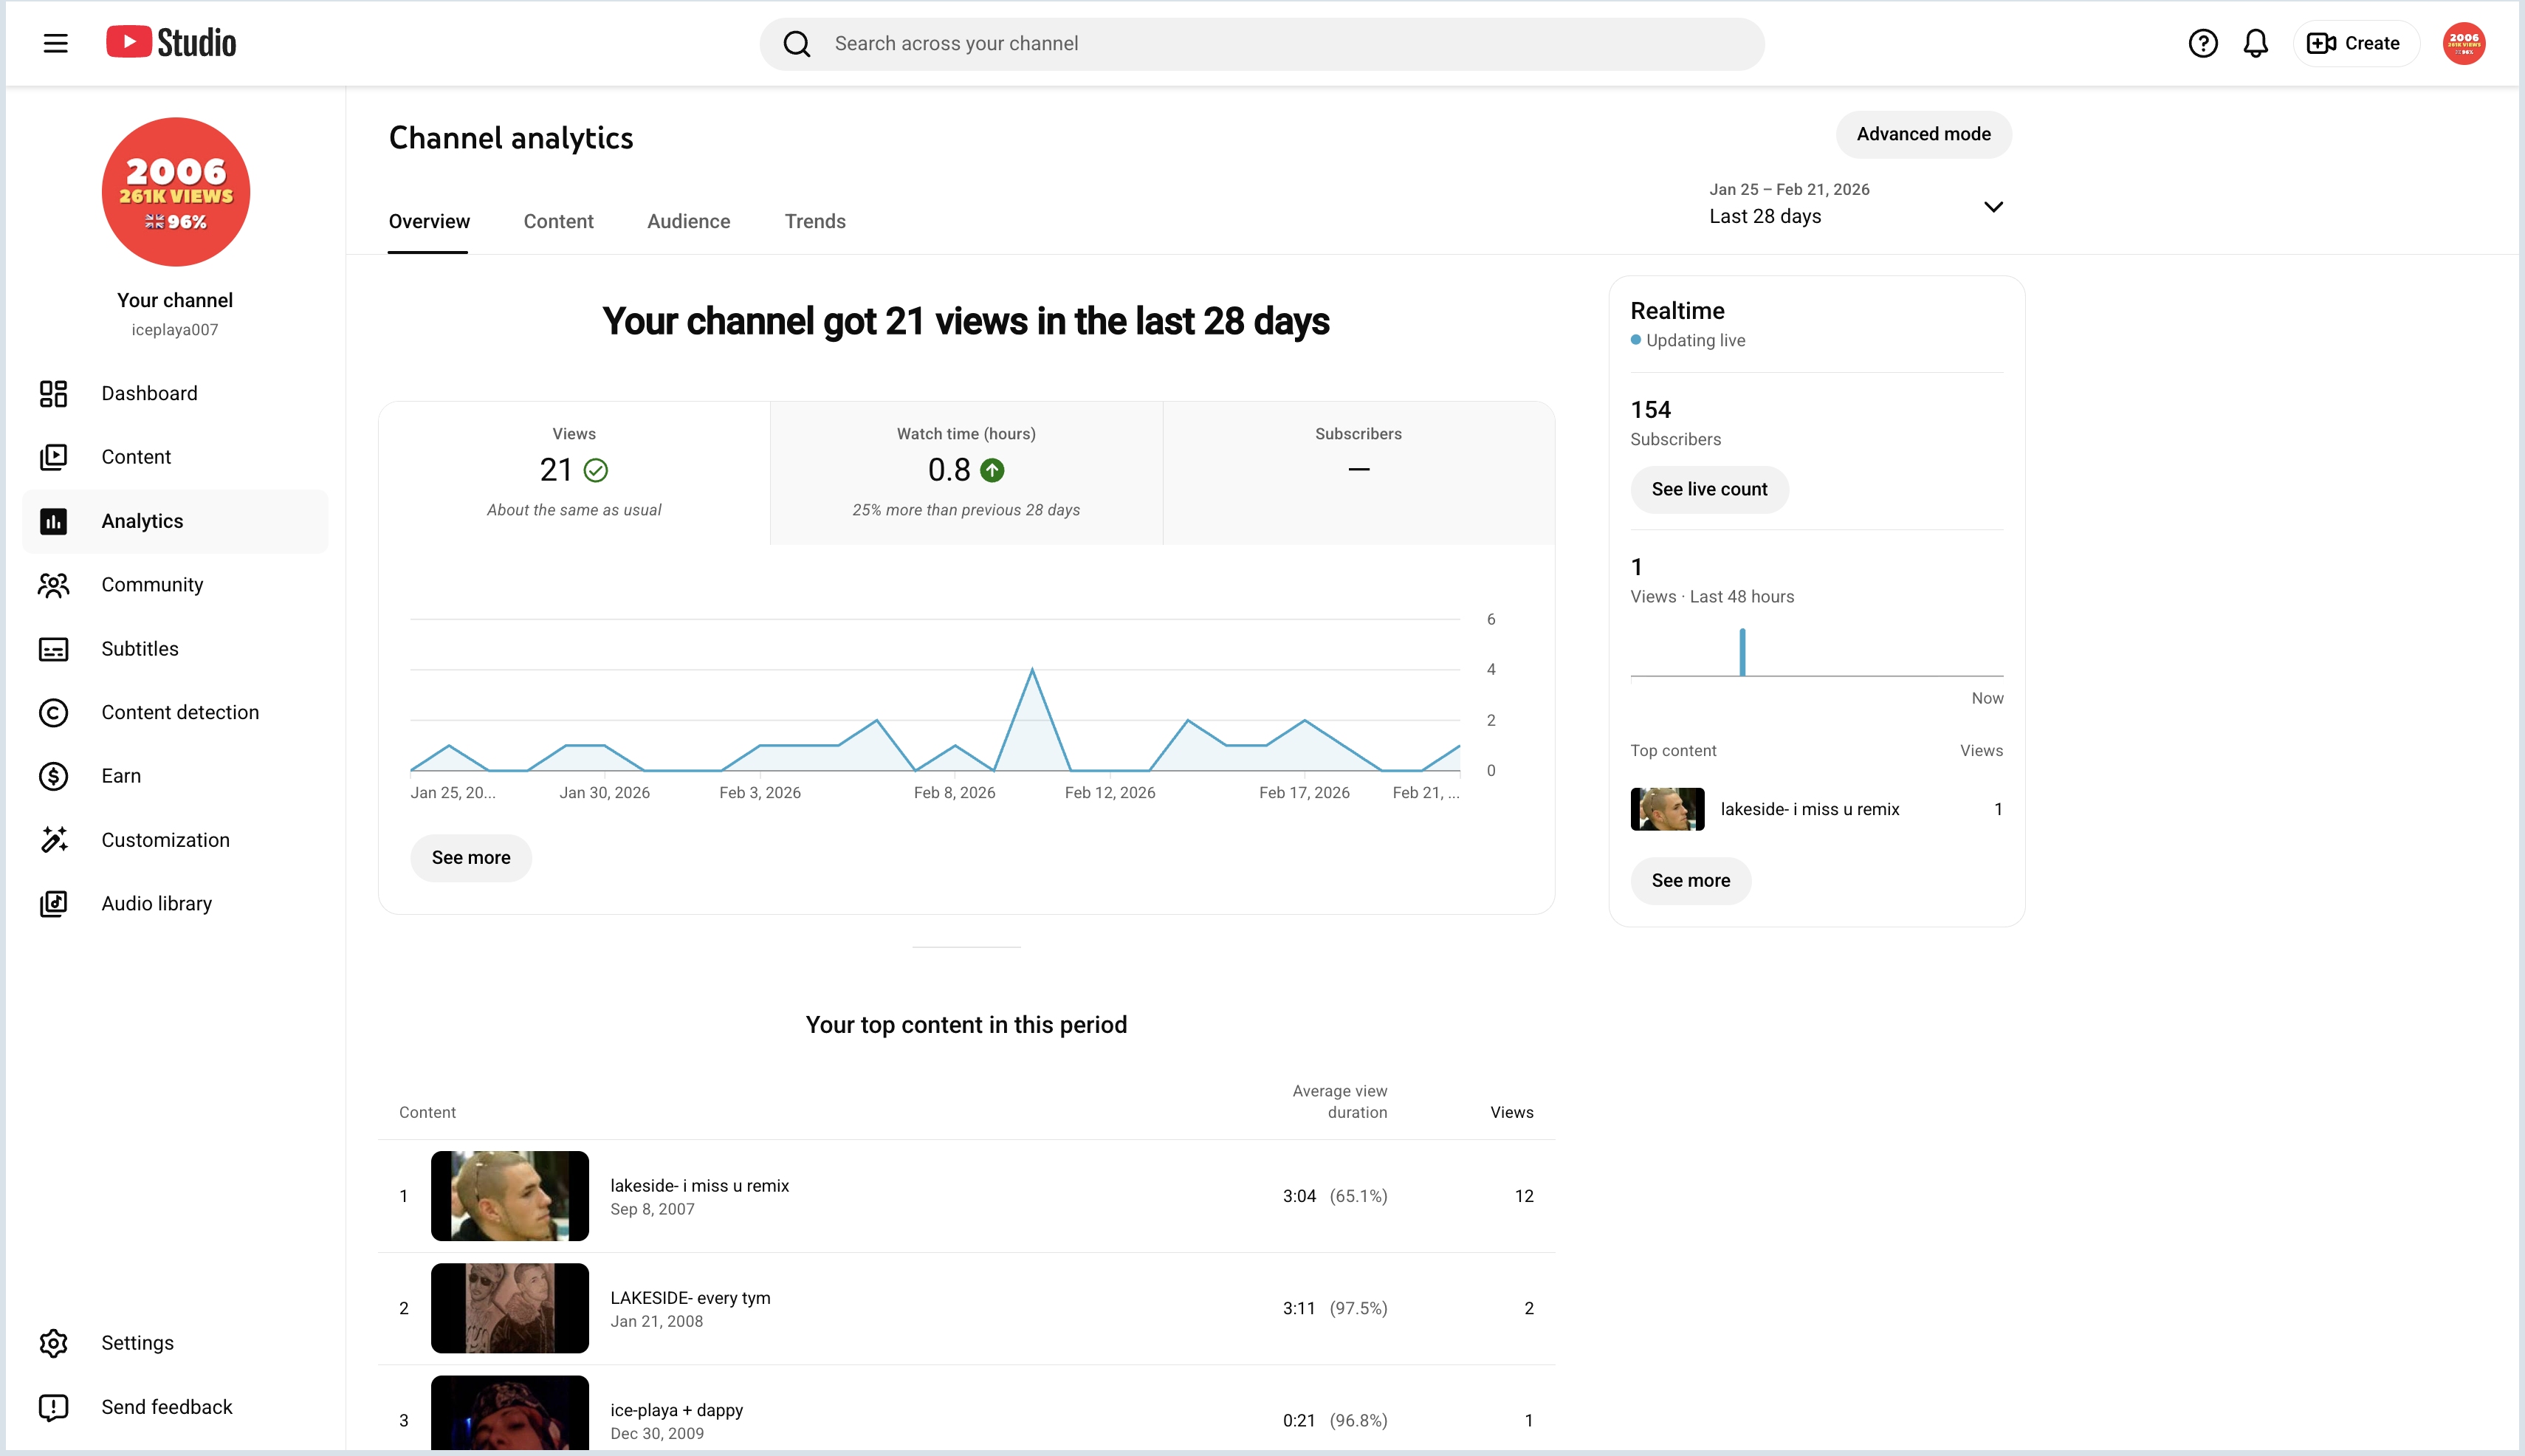Open the account avatar menu
The image size is (2525, 1456).
pyautogui.click(x=2464, y=43)
